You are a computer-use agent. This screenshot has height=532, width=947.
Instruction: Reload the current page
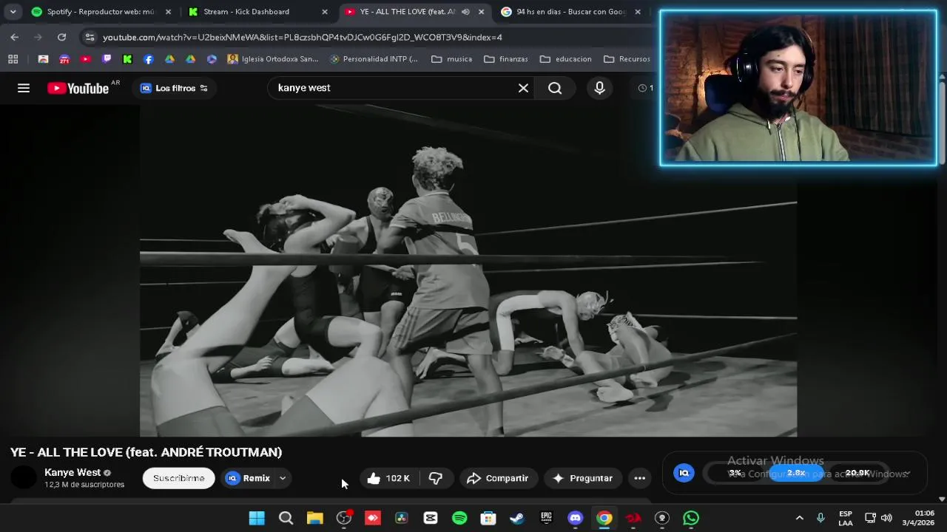61,37
